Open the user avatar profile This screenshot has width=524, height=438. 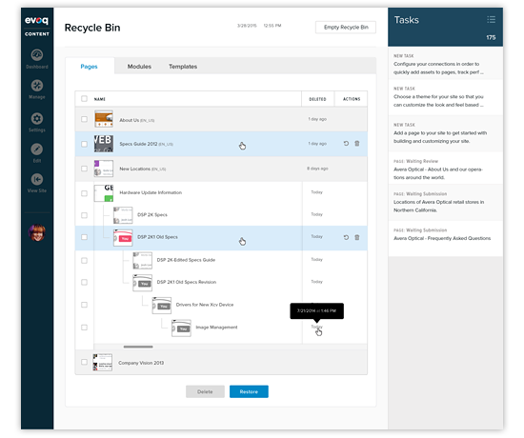coord(37,232)
